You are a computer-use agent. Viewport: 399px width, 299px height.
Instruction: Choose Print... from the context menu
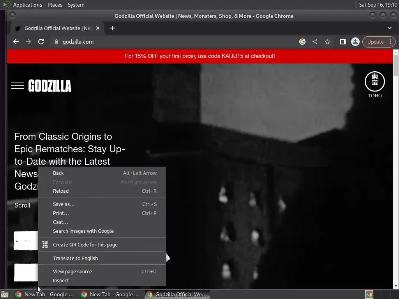[x=102, y=213]
